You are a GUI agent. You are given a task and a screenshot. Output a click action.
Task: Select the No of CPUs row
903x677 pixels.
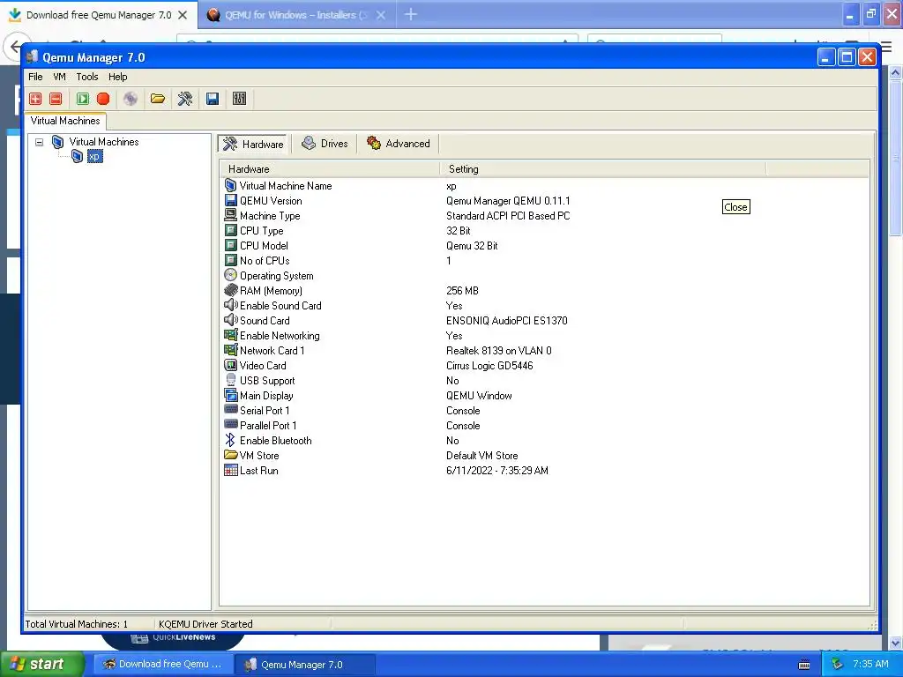(544, 260)
